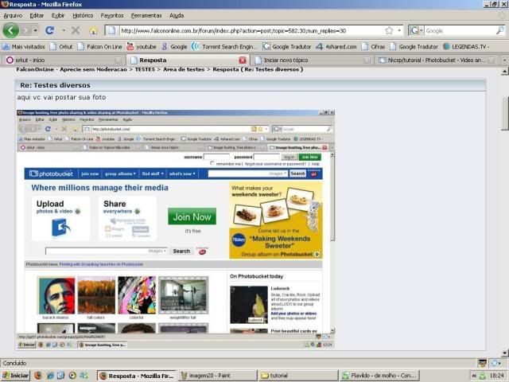
Task: Switch to the Iniciar novo tópico tab
Action: [312, 60]
